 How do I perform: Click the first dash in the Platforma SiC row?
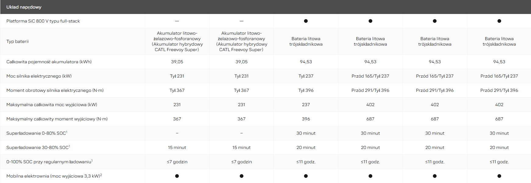coord(177,21)
